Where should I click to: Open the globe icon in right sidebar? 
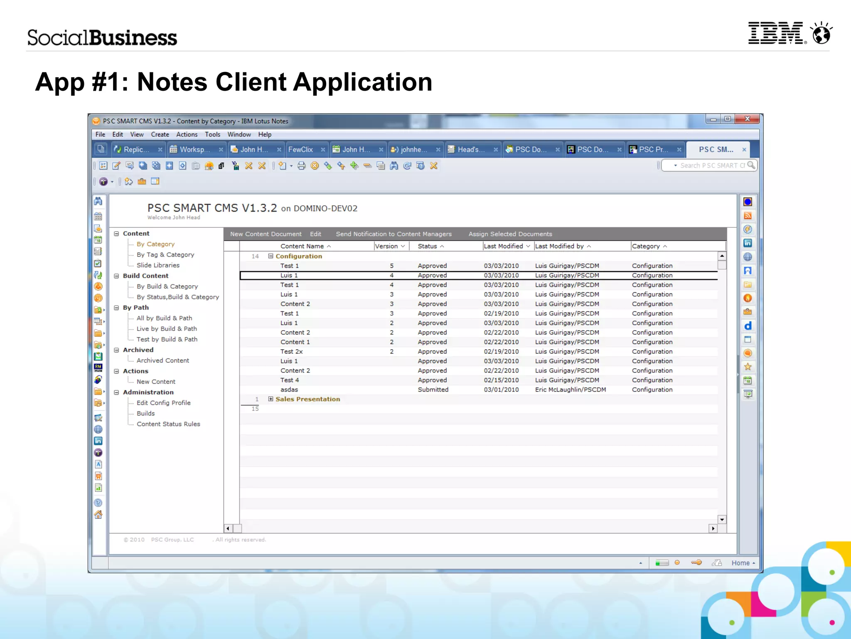coord(748,257)
